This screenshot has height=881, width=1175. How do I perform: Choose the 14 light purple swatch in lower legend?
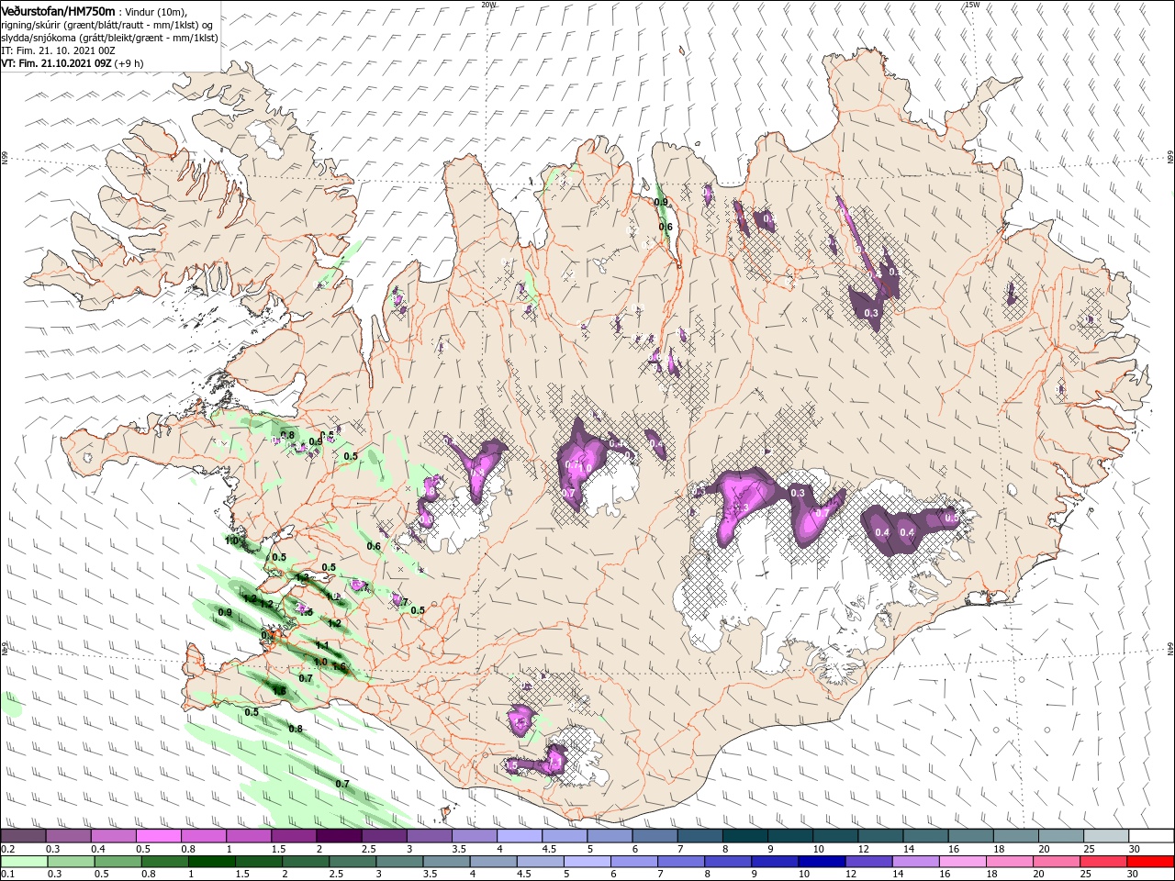click(x=915, y=862)
